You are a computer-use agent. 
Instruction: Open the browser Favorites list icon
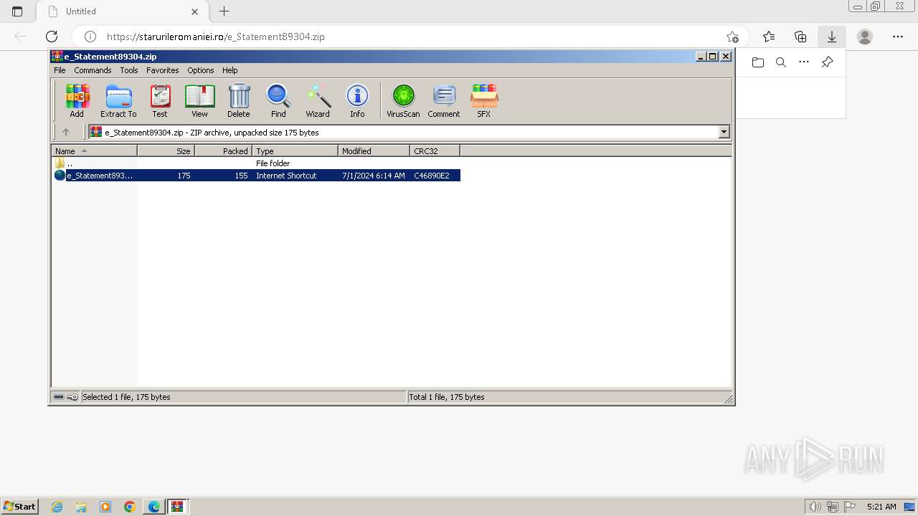pyautogui.click(x=769, y=37)
